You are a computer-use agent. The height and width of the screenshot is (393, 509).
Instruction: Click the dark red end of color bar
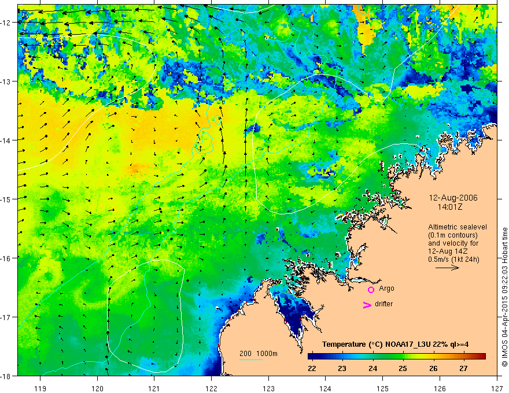pyautogui.click(x=483, y=356)
